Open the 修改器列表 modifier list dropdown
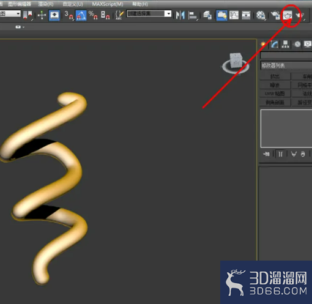 (286, 65)
